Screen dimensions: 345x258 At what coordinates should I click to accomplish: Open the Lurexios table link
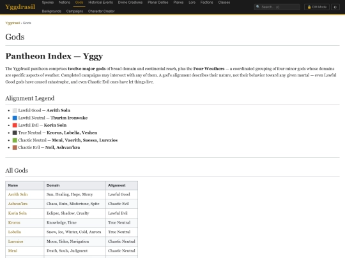click(15, 241)
